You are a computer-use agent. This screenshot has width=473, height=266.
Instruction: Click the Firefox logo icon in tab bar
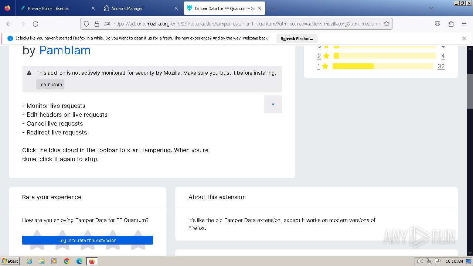point(7,8)
